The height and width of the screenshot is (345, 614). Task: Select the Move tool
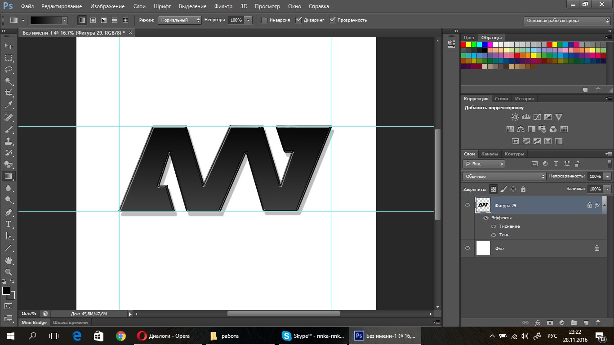pyautogui.click(x=9, y=46)
